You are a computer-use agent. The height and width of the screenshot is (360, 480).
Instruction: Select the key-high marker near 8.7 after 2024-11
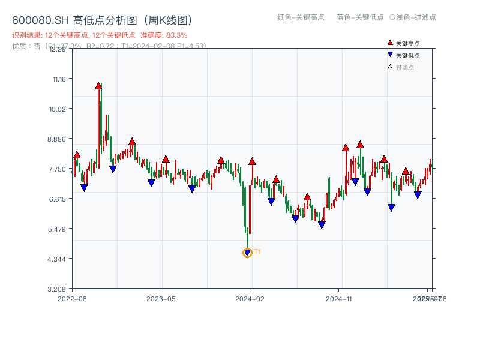[361, 145]
